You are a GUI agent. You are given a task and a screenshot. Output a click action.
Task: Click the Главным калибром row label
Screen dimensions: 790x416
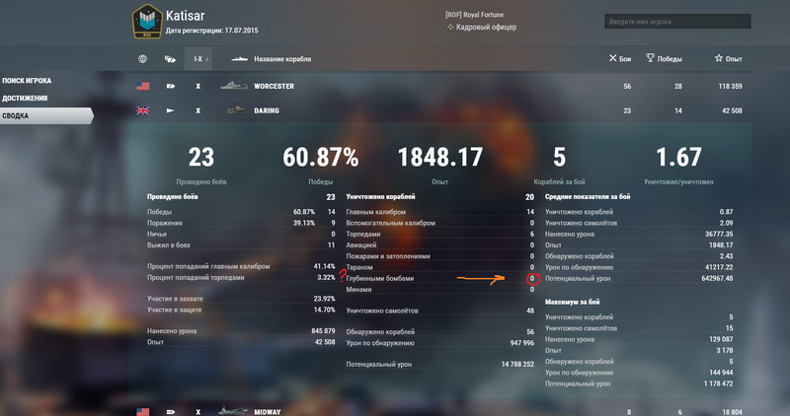[x=376, y=212]
